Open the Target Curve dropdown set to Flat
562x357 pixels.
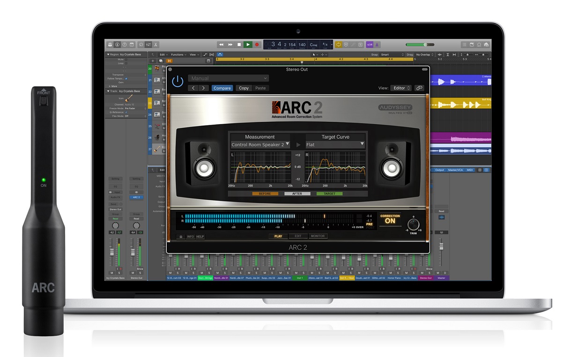335,145
